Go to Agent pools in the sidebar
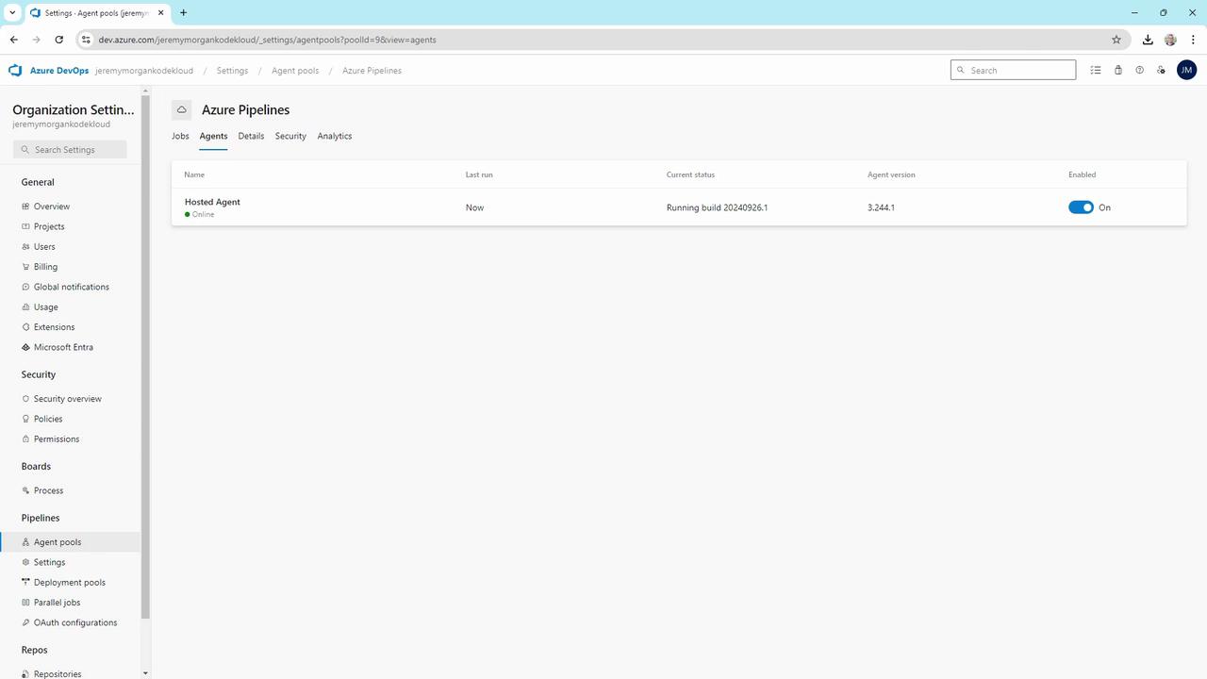Image resolution: width=1207 pixels, height=679 pixels. 70,542
